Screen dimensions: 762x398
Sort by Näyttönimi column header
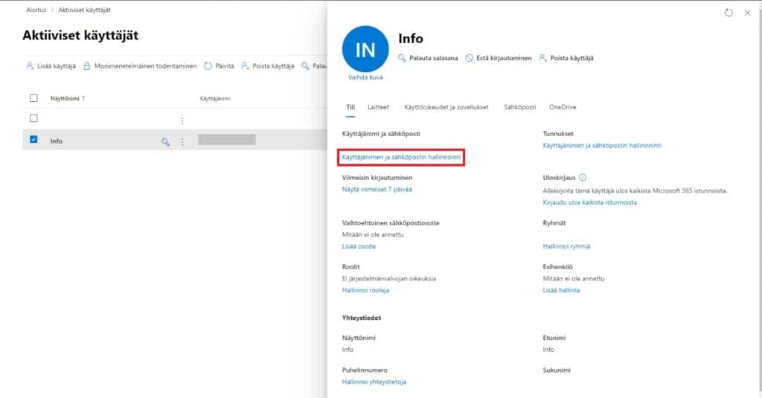point(67,98)
